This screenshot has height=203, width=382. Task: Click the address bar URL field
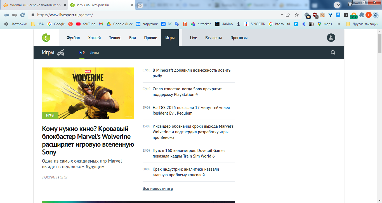(157, 15)
